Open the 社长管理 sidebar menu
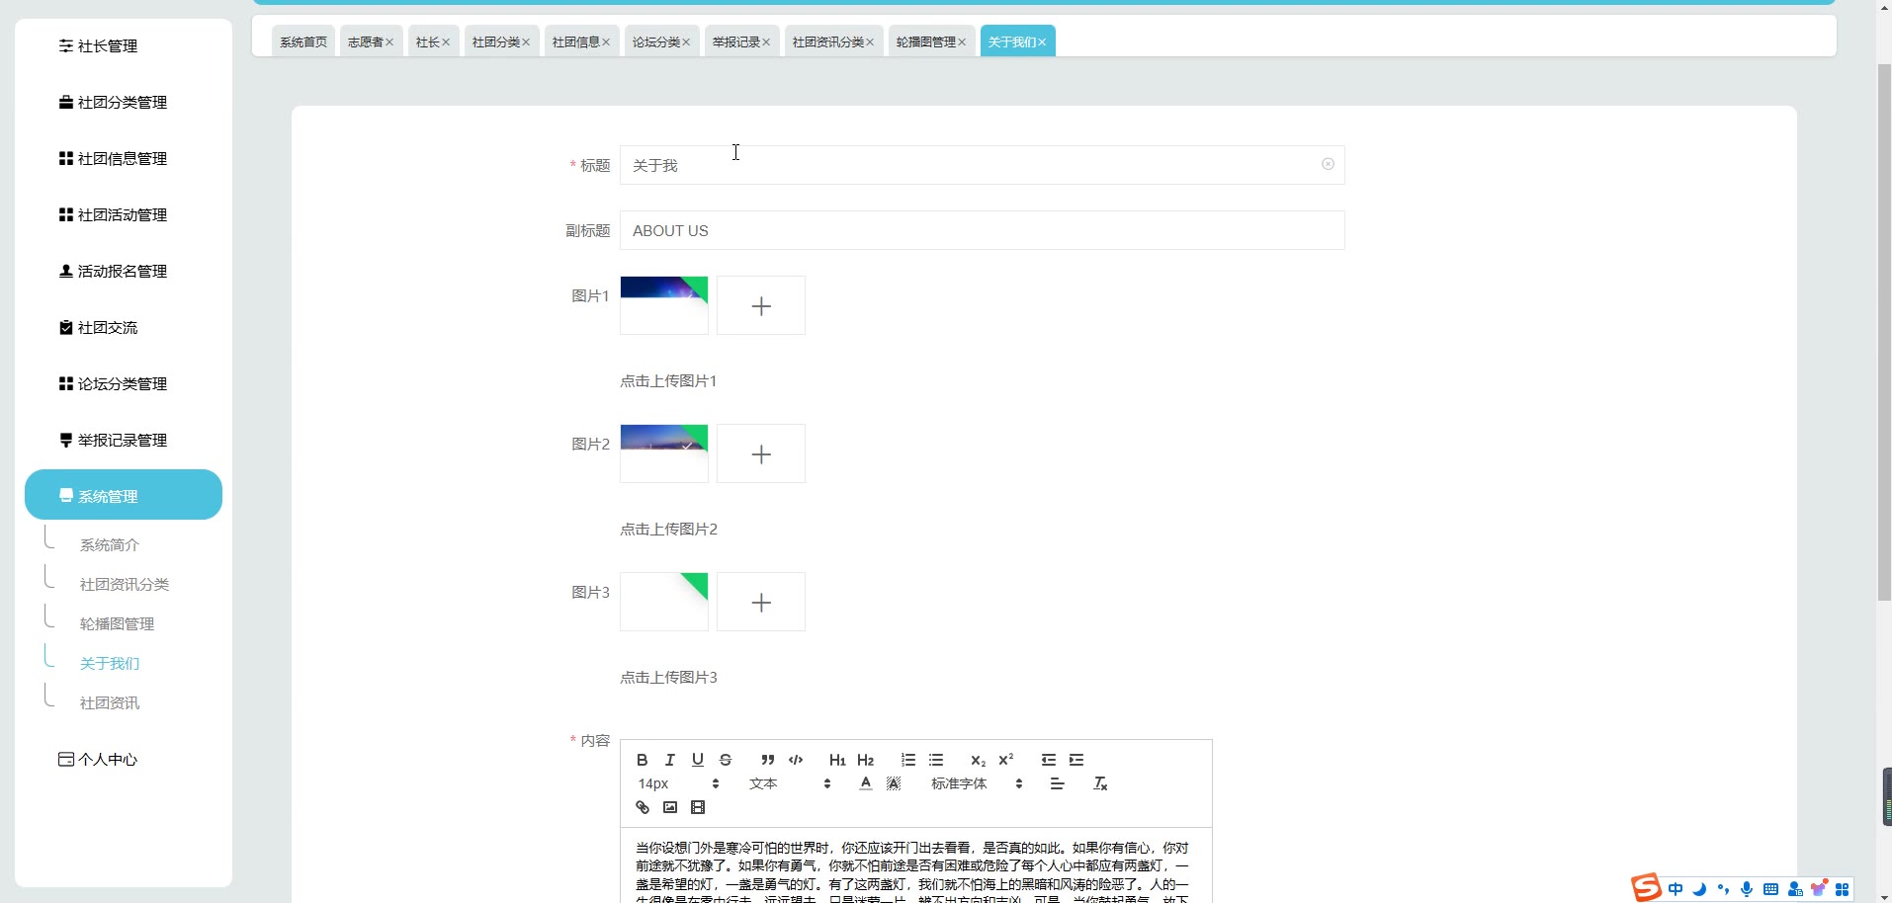 click(x=124, y=45)
